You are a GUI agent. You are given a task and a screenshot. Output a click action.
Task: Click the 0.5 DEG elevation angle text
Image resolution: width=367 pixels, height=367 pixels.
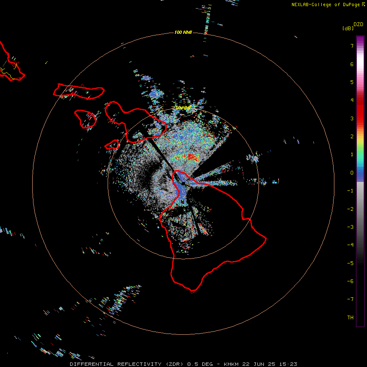[x=200, y=364]
